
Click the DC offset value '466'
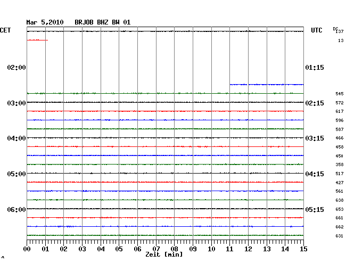(x=340, y=138)
